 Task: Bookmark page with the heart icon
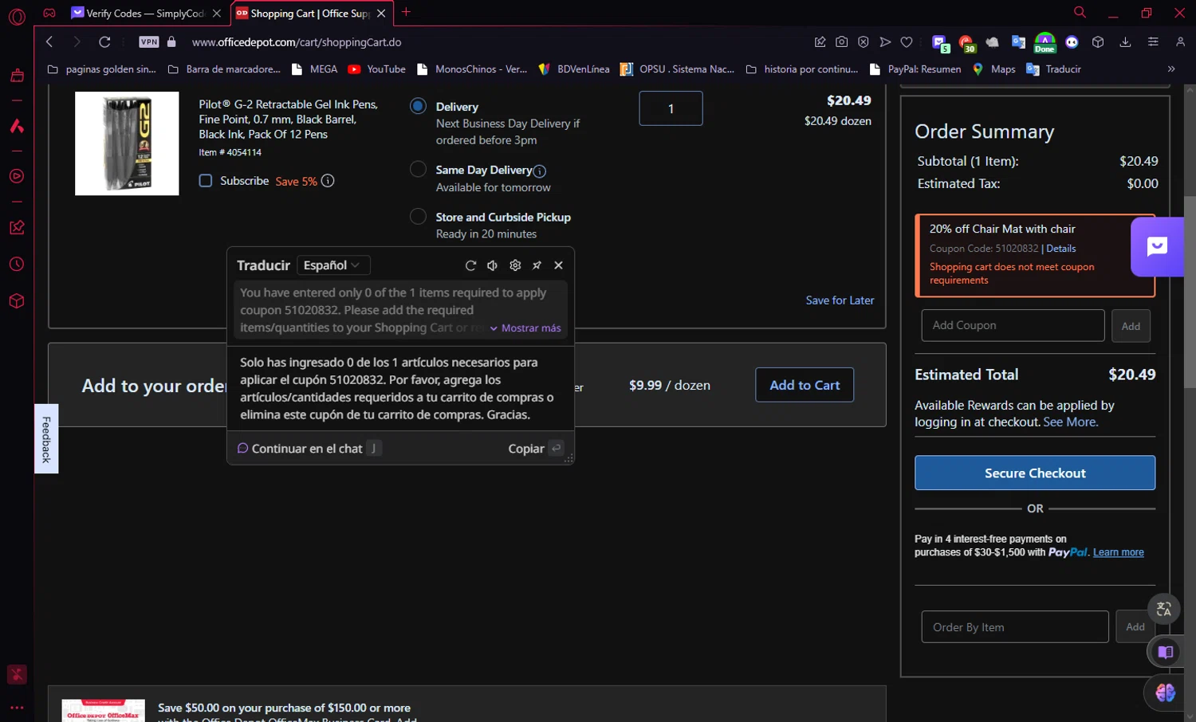(907, 42)
